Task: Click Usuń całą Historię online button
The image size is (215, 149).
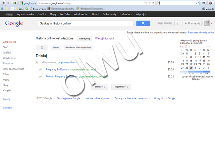Action: pyautogui.click(x=78, y=47)
